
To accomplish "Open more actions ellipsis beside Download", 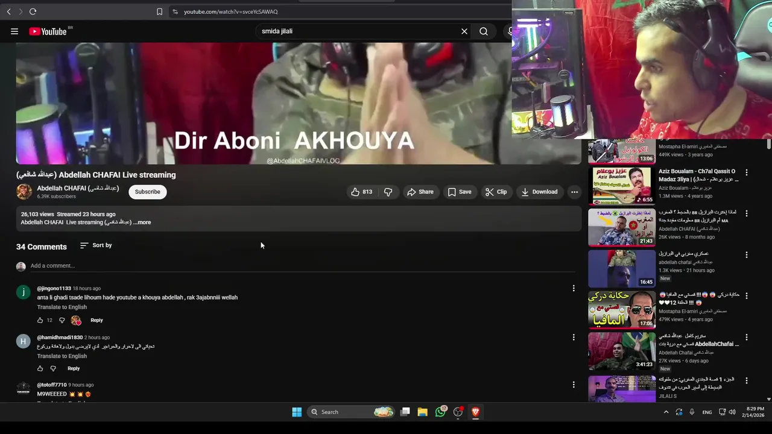I will [x=574, y=192].
